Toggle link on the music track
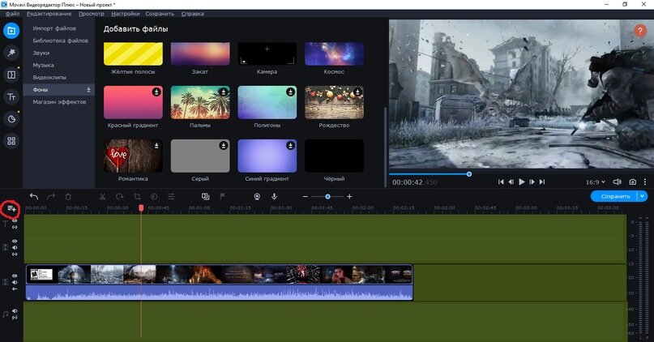This screenshot has width=654, height=342. [15, 318]
